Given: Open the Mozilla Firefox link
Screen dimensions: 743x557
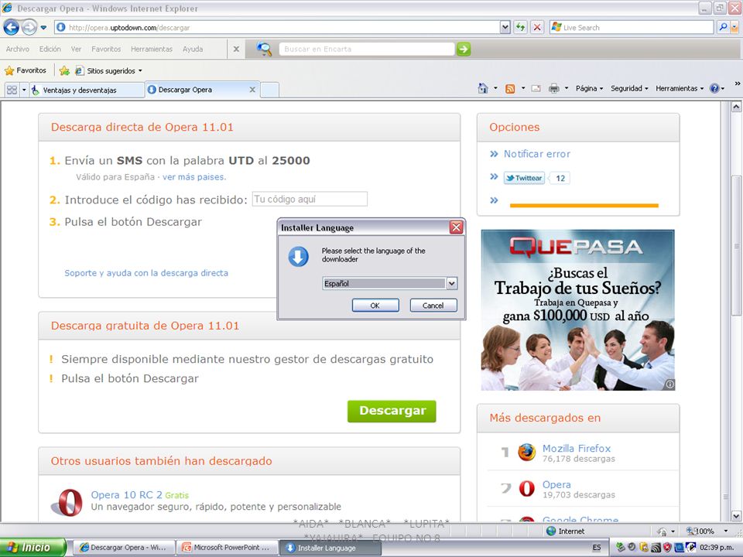Looking at the screenshot, I should coord(576,448).
